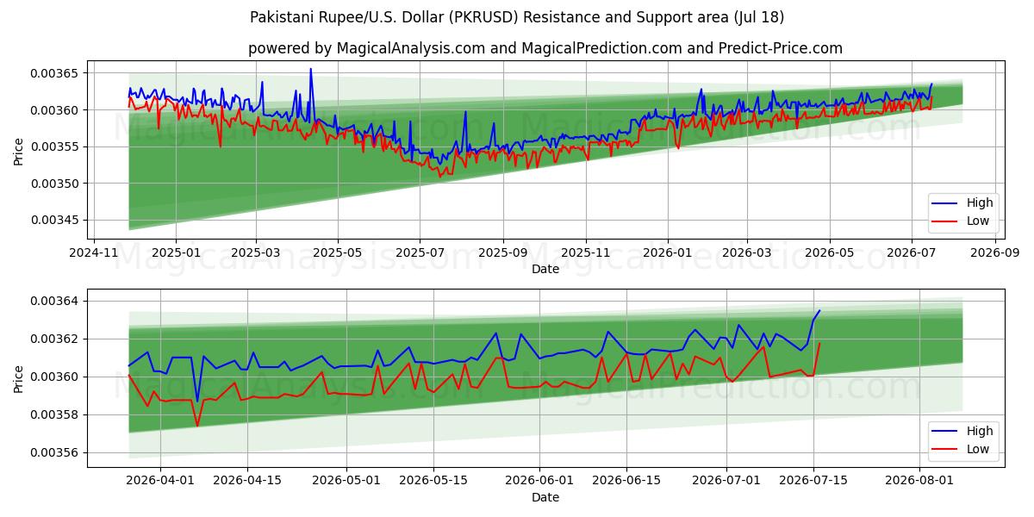The height and width of the screenshot is (517, 1034).
Task: Click the 'Date' axis label under top chart
Action: 545,269
